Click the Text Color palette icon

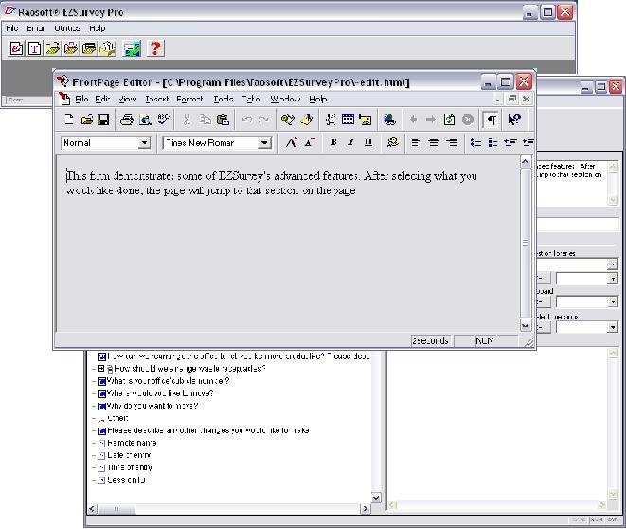393,142
